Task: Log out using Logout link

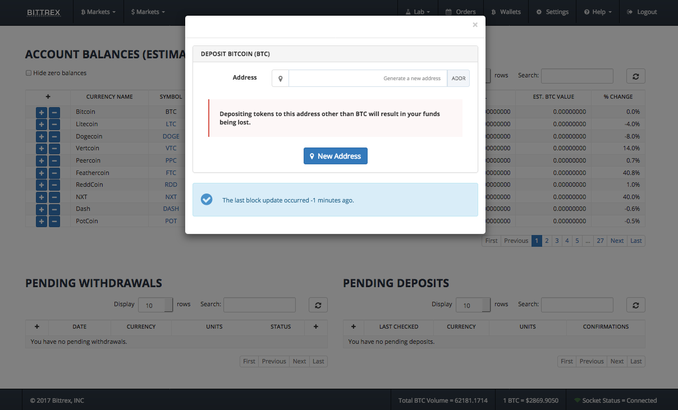Action: 642,12
